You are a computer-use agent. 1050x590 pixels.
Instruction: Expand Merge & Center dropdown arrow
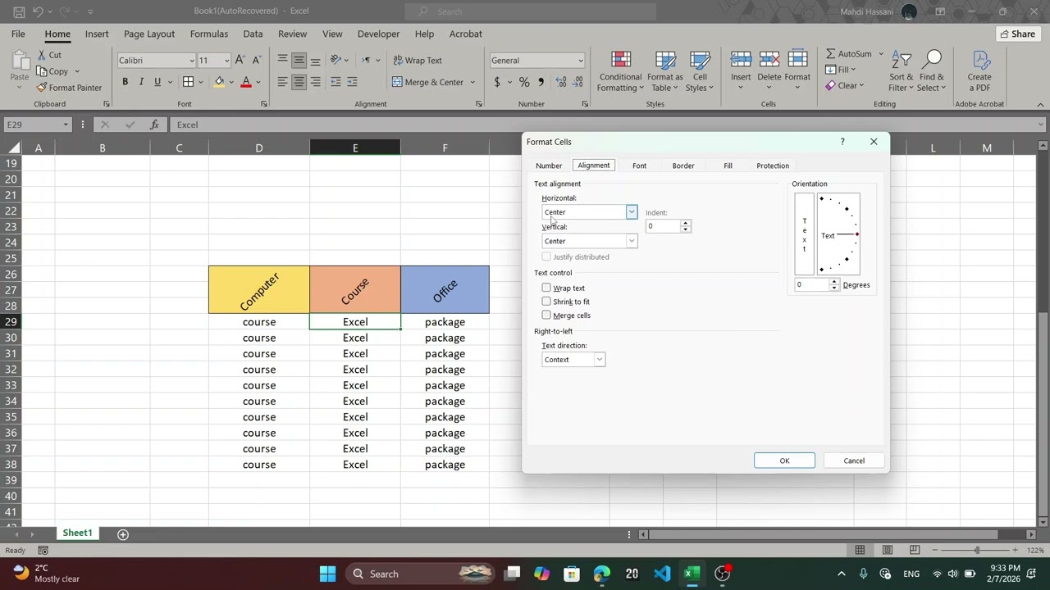[x=472, y=82]
